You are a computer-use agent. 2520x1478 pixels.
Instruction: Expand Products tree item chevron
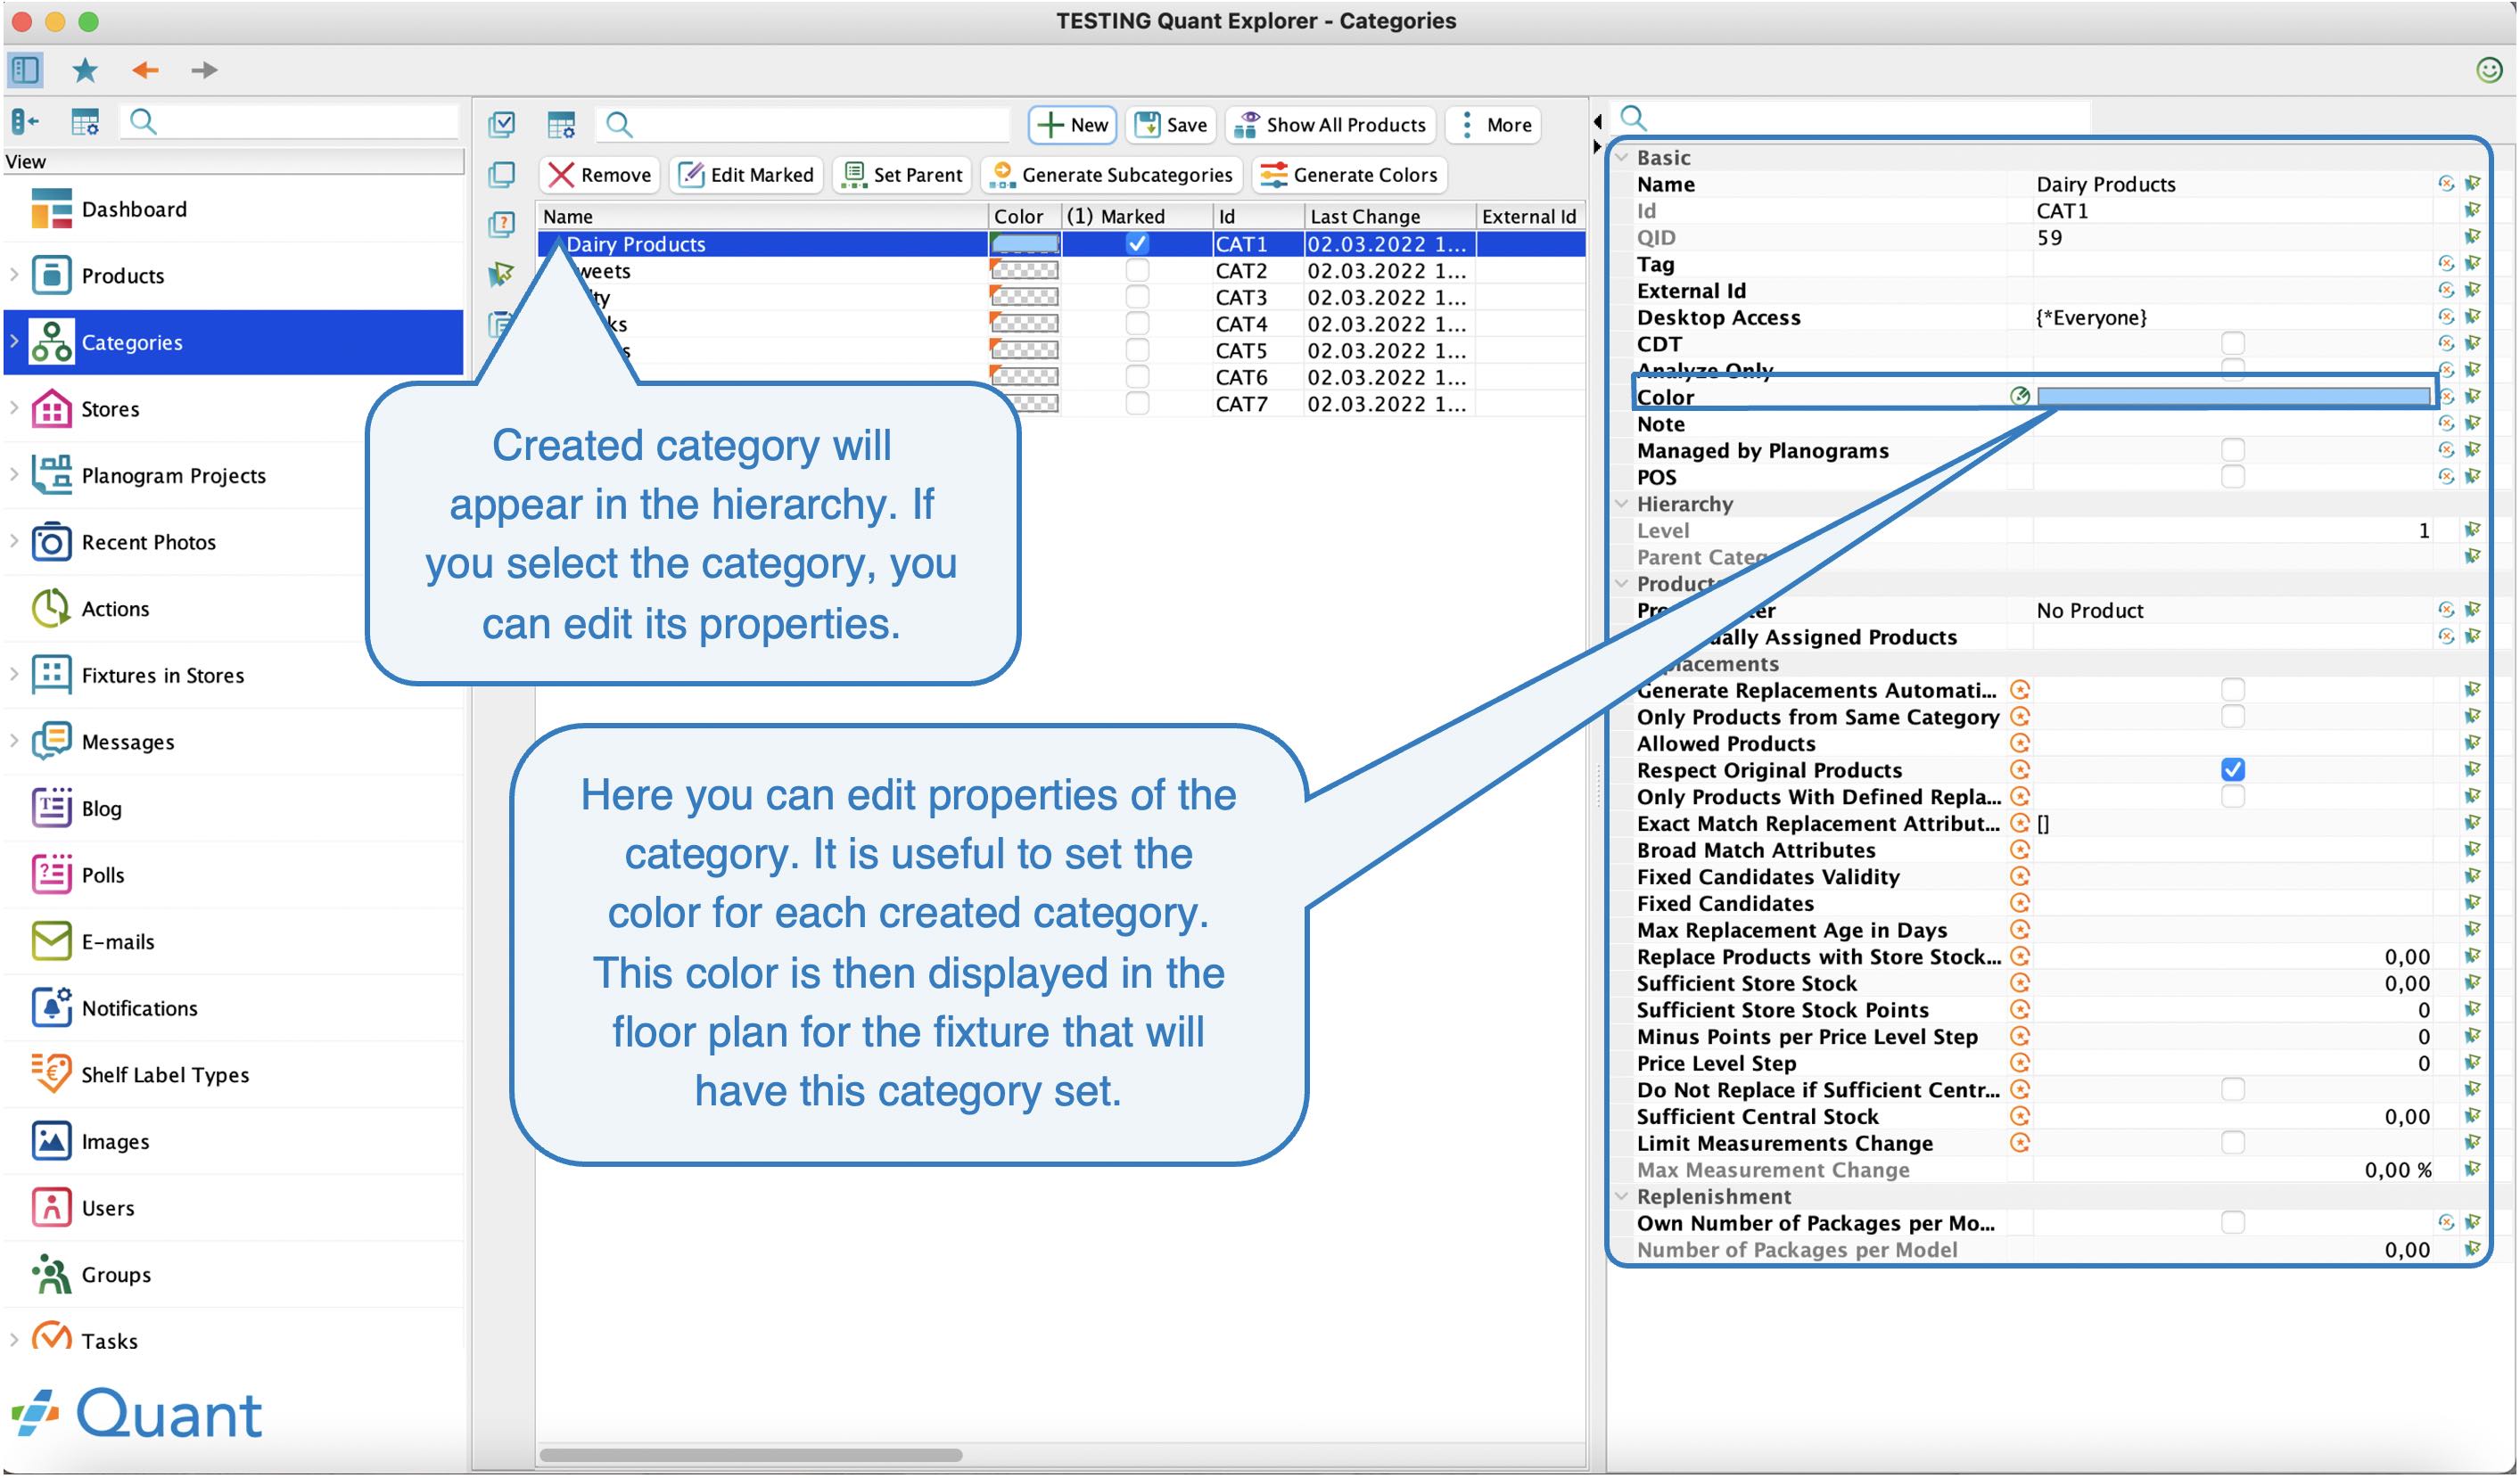click(x=14, y=274)
